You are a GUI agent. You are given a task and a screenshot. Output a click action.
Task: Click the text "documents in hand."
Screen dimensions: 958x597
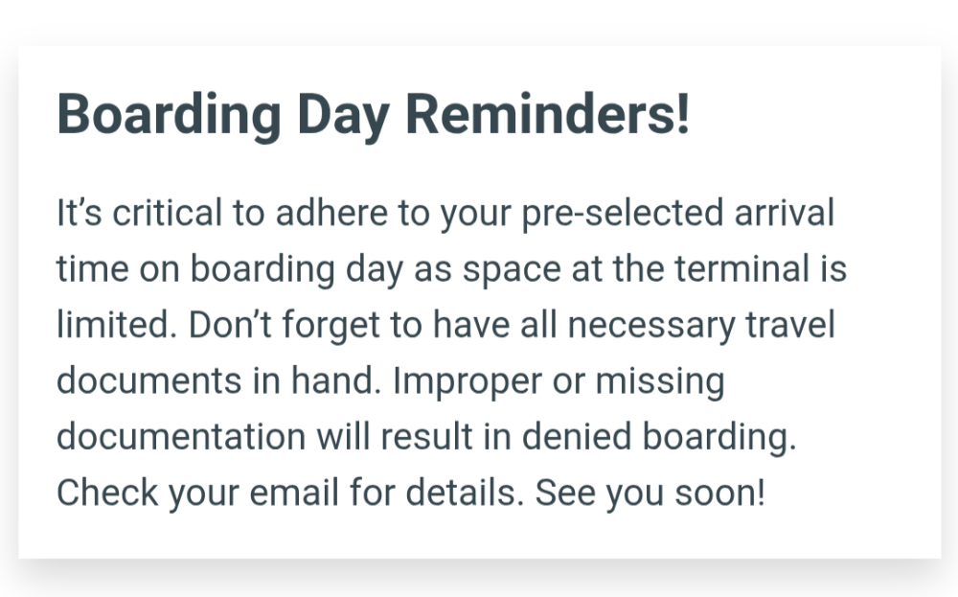219,380
